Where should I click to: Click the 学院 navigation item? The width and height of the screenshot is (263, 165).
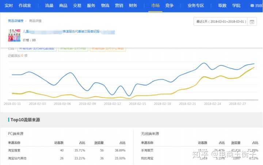tap(236, 6)
